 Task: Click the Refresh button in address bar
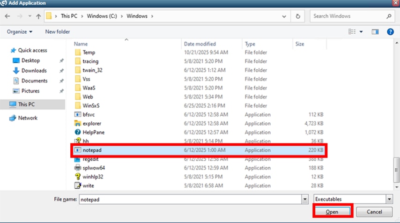(298, 16)
